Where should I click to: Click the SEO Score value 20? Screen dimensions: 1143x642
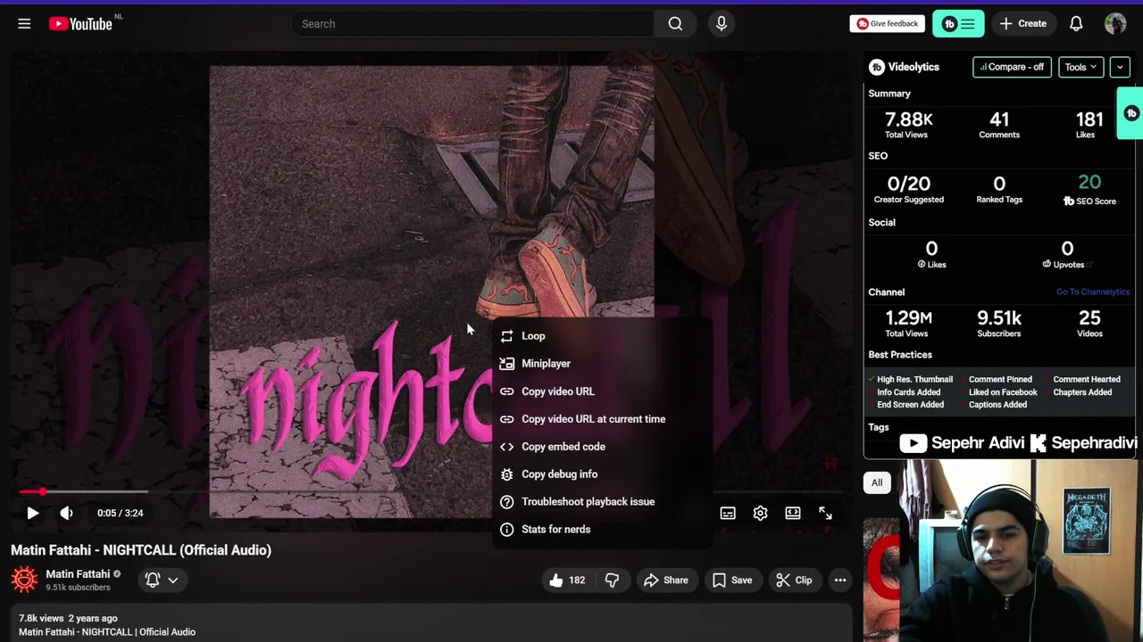[x=1089, y=183]
